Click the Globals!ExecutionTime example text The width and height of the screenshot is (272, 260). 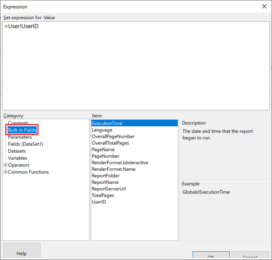coord(206,192)
